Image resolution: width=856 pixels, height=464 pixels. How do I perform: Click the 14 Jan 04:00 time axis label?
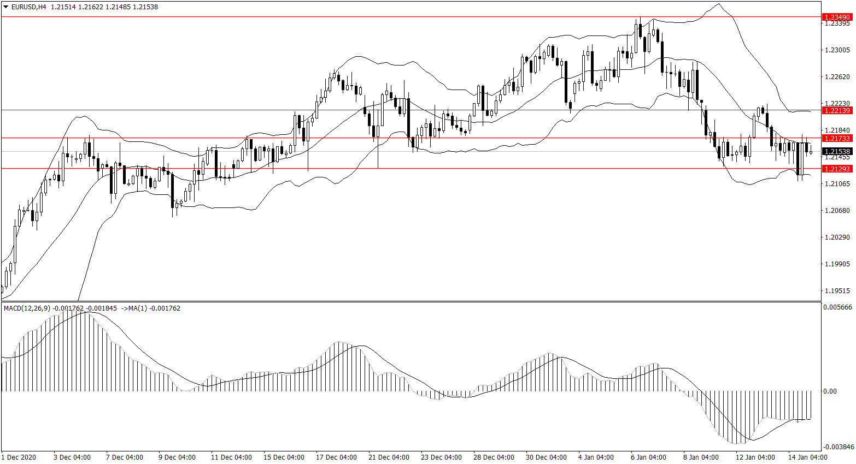(807, 457)
